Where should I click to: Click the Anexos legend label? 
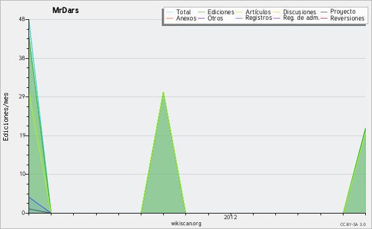pos(186,18)
